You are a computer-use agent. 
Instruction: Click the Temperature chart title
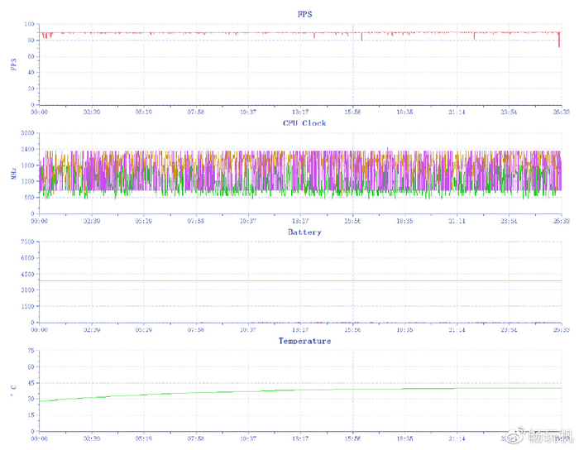[x=304, y=341]
